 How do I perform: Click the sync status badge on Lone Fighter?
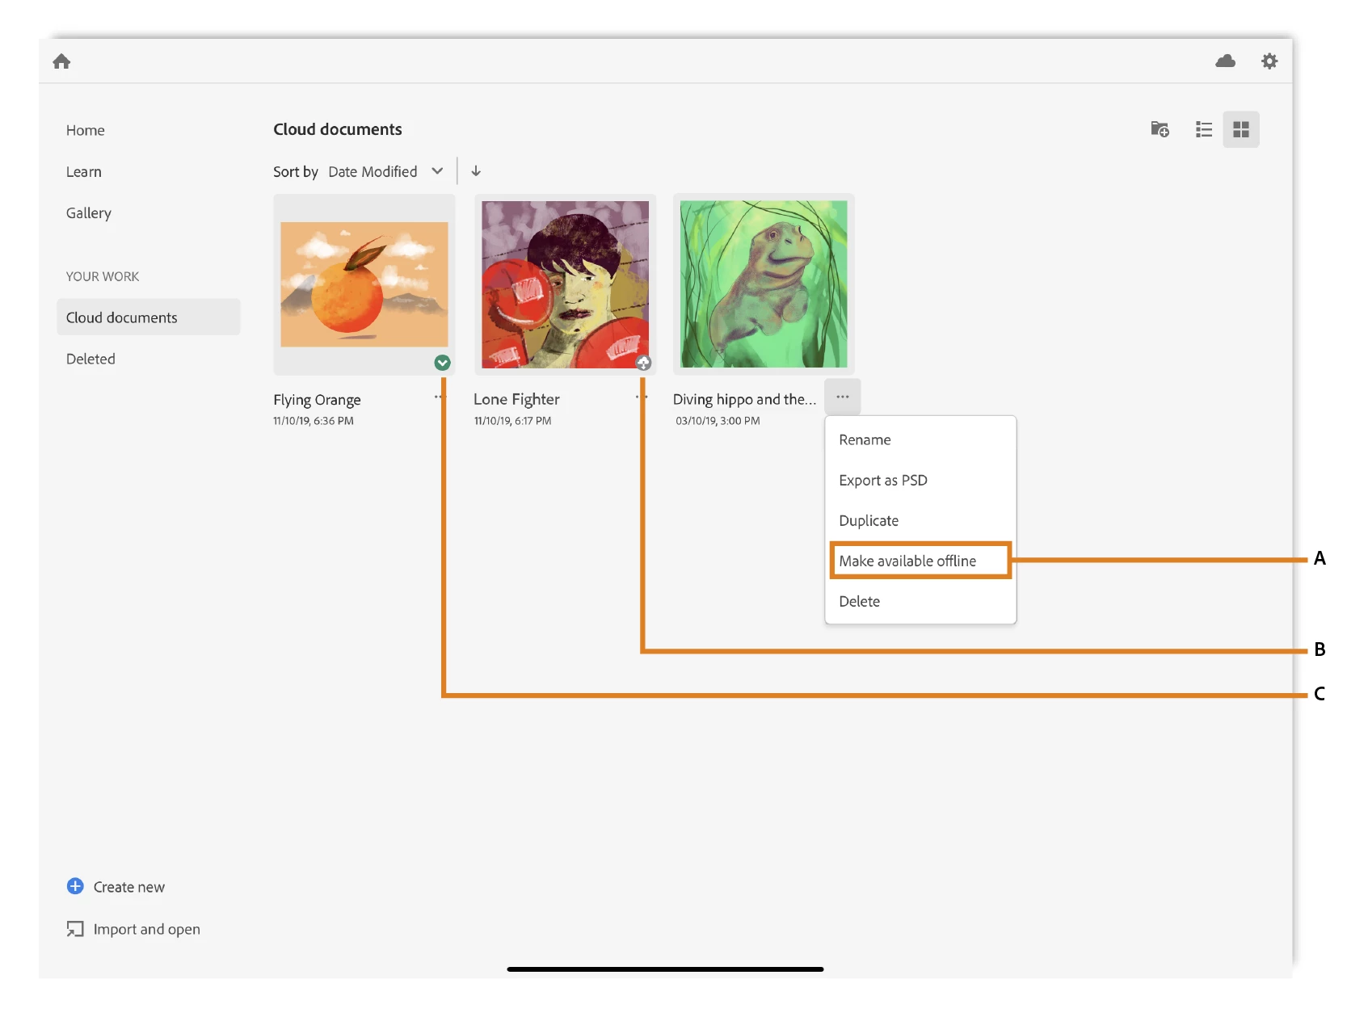click(x=643, y=363)
